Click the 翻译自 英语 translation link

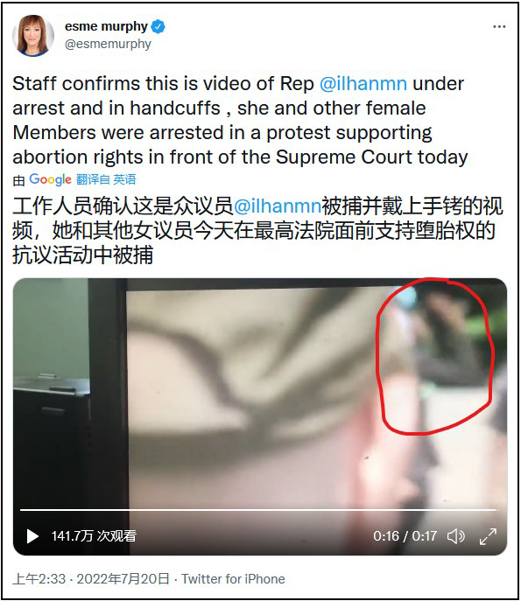[x=106, y=179]
